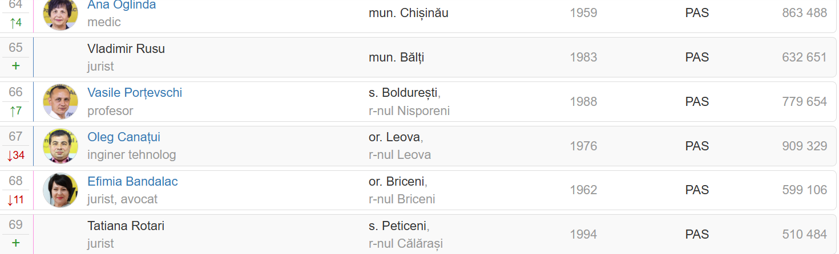Click the 909 329 vote count
The image size is (839, 254).
(804, 146)
